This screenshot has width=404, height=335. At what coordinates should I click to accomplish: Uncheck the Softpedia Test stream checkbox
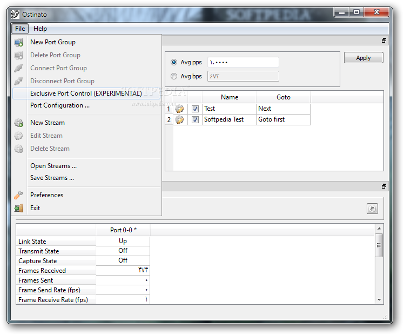click(x=196, y=119)
